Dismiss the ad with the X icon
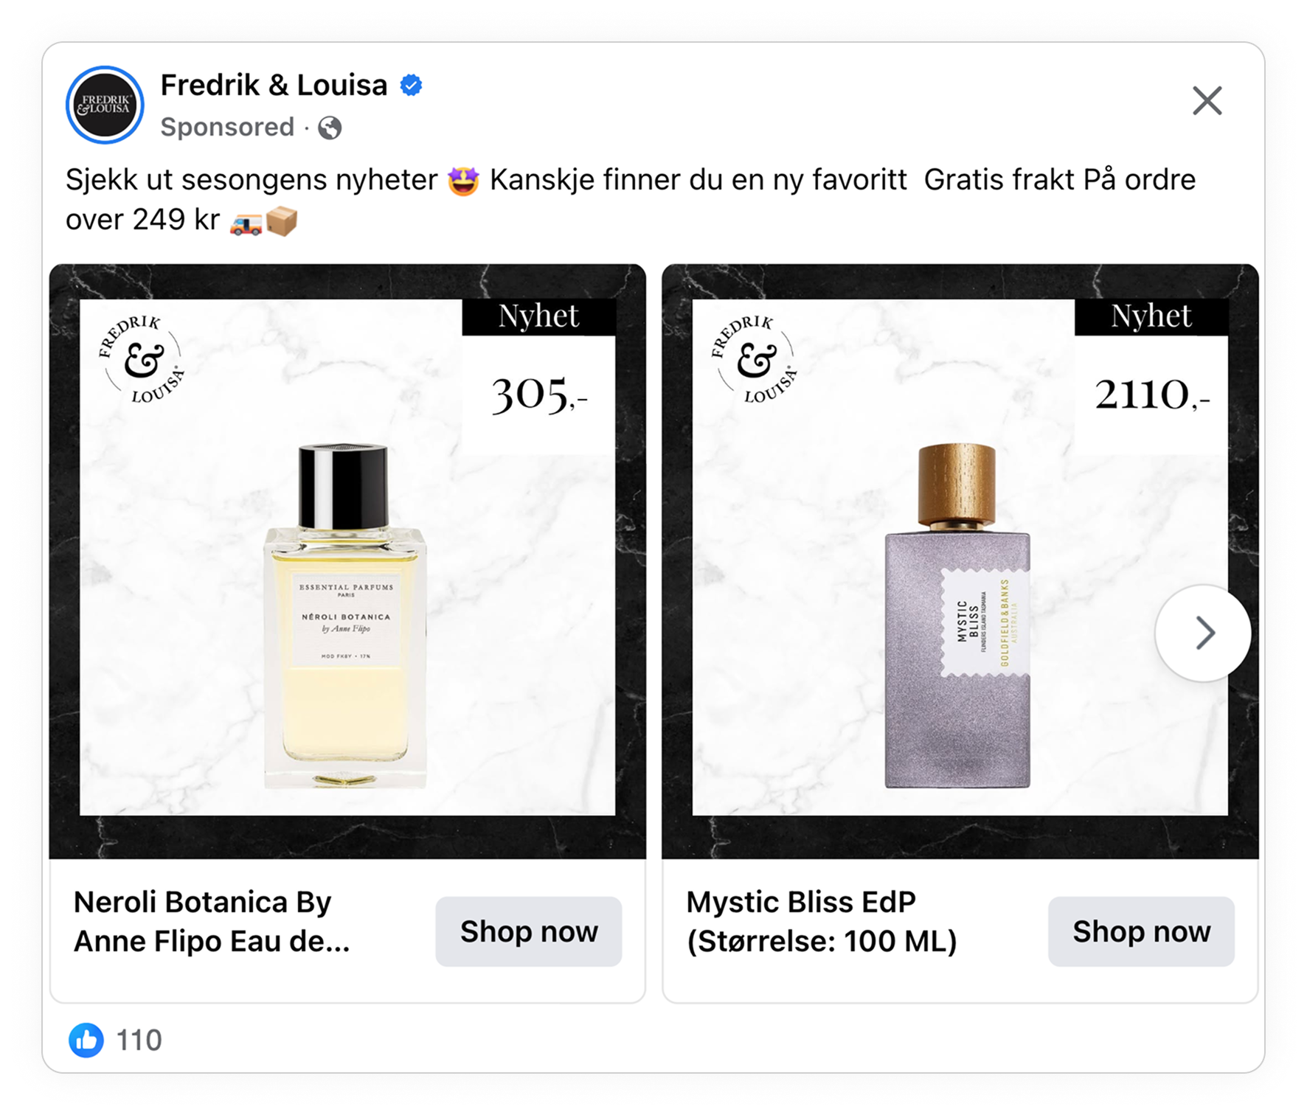This screenshot has width=1307, height=1115. pos(1207,101)
